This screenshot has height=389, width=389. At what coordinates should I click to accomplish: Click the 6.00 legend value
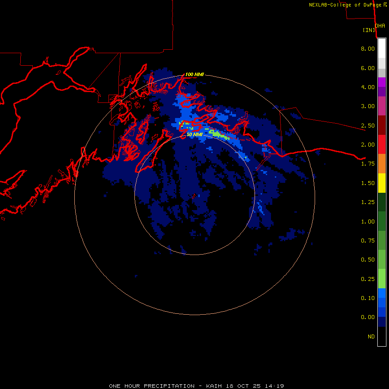pos(368,68)
